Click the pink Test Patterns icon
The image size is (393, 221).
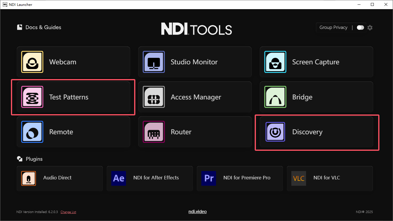coord(32,97)
